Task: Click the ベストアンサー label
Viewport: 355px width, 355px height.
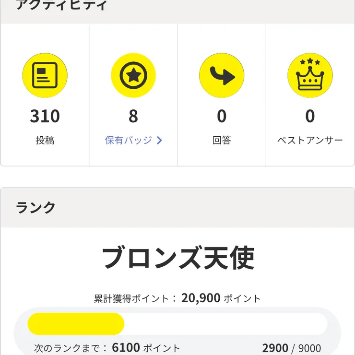Action: (x=310, y=141)
